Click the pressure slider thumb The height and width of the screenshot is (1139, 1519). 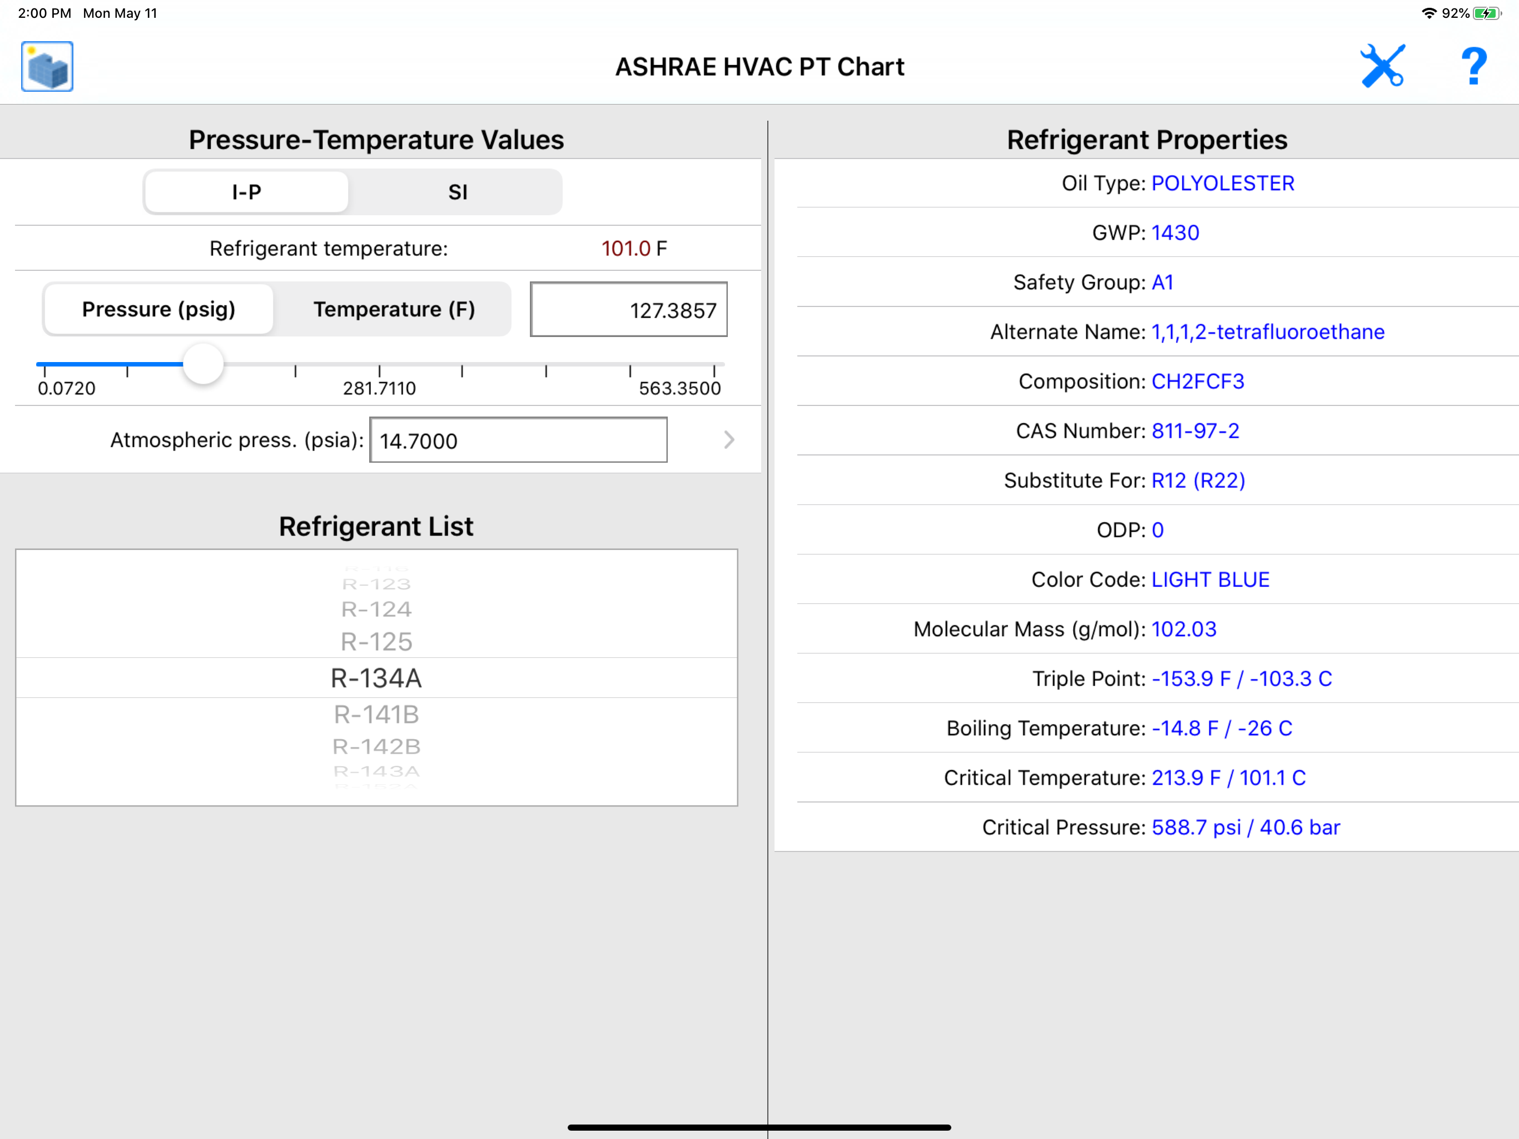point(203,363)
